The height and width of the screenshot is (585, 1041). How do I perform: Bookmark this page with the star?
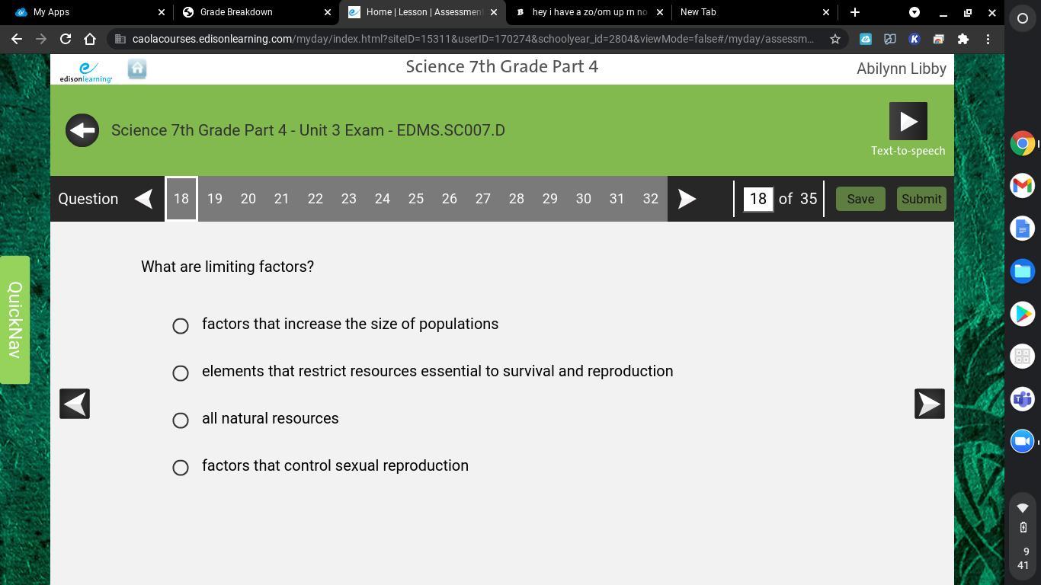[x=834, y=39]
